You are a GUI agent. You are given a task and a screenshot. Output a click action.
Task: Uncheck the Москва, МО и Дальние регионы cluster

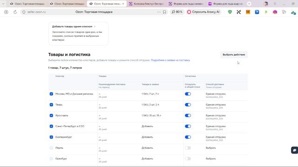click(x=51, y=94)
